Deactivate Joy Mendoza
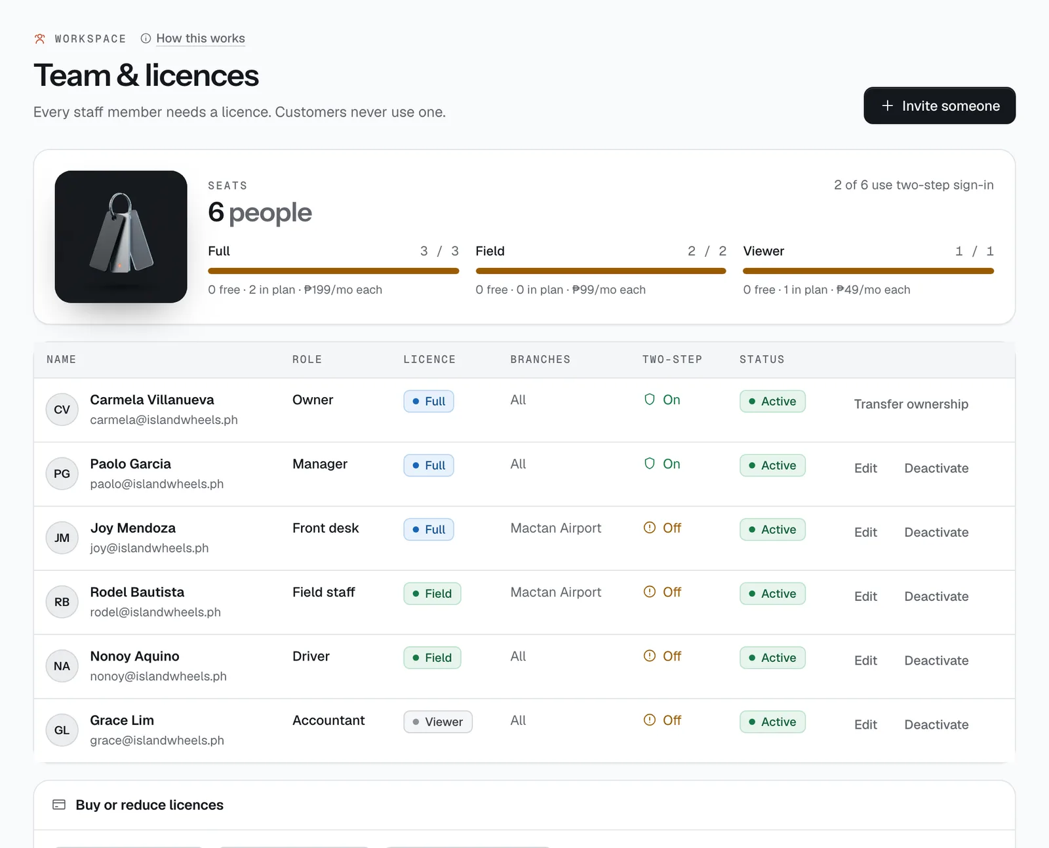This screenshot has height=848, width=1049. coord(936,533)
